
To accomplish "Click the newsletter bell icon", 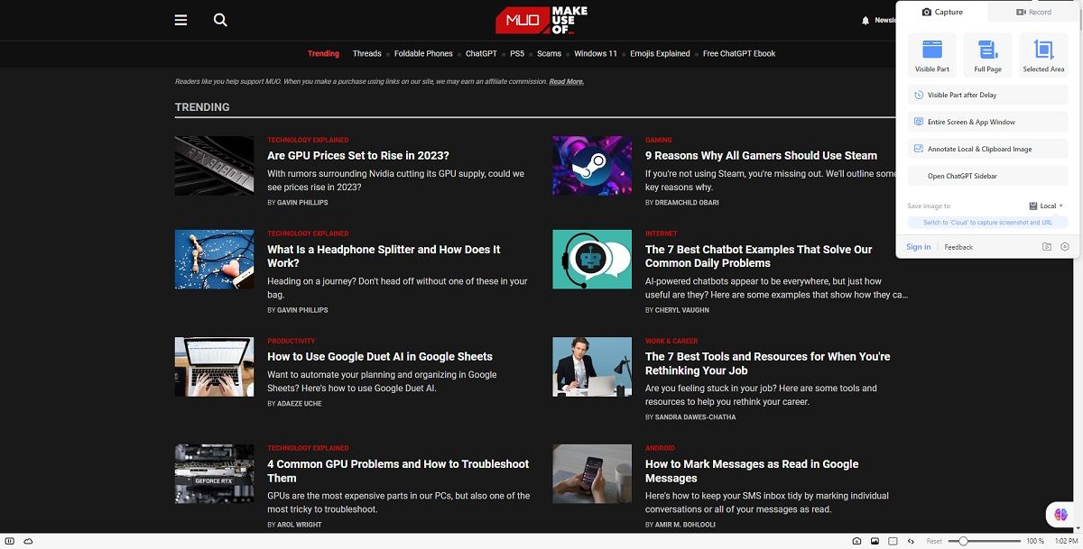I will 865,20.
